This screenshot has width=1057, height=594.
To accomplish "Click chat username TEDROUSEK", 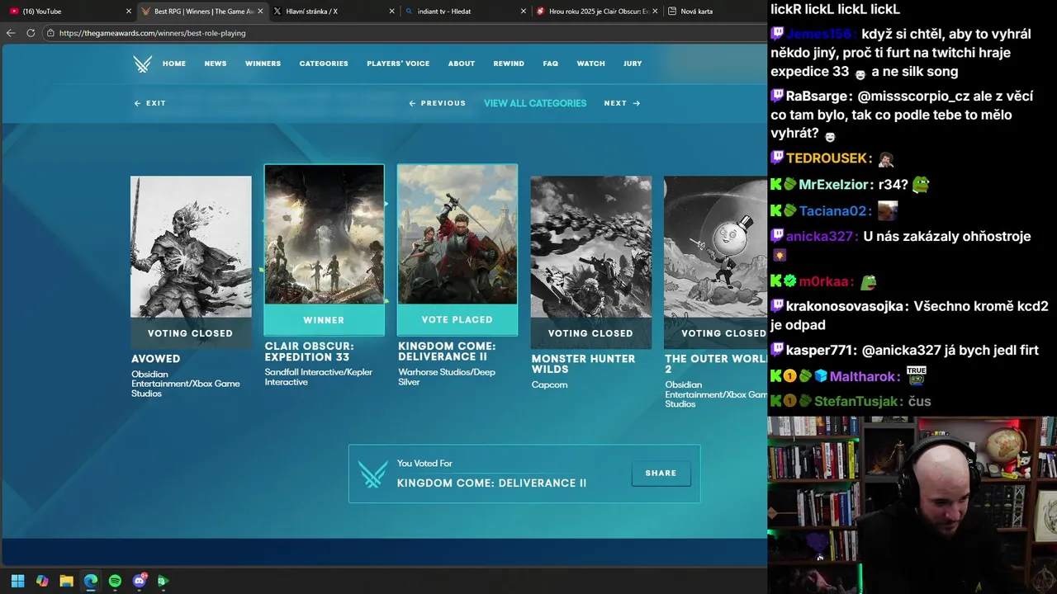I will pos(829,158).
